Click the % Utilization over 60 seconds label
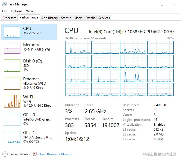This screenshot has height=161, width=181. [86, 38]
